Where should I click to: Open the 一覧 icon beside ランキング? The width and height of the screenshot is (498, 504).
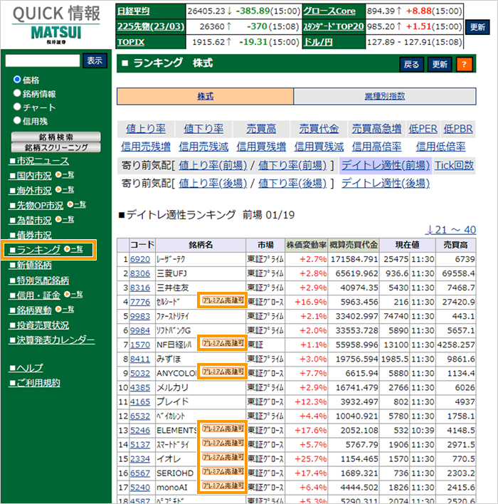pos(73,249)
